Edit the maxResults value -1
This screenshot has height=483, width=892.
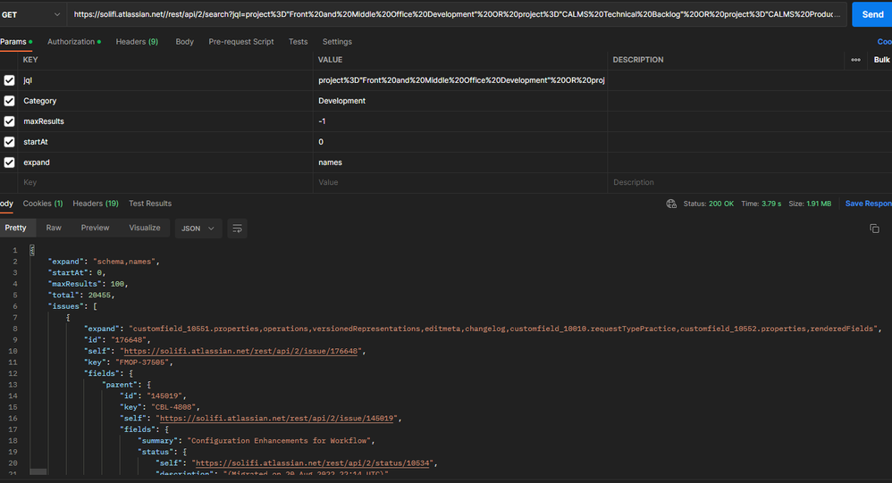click(460, 121)
